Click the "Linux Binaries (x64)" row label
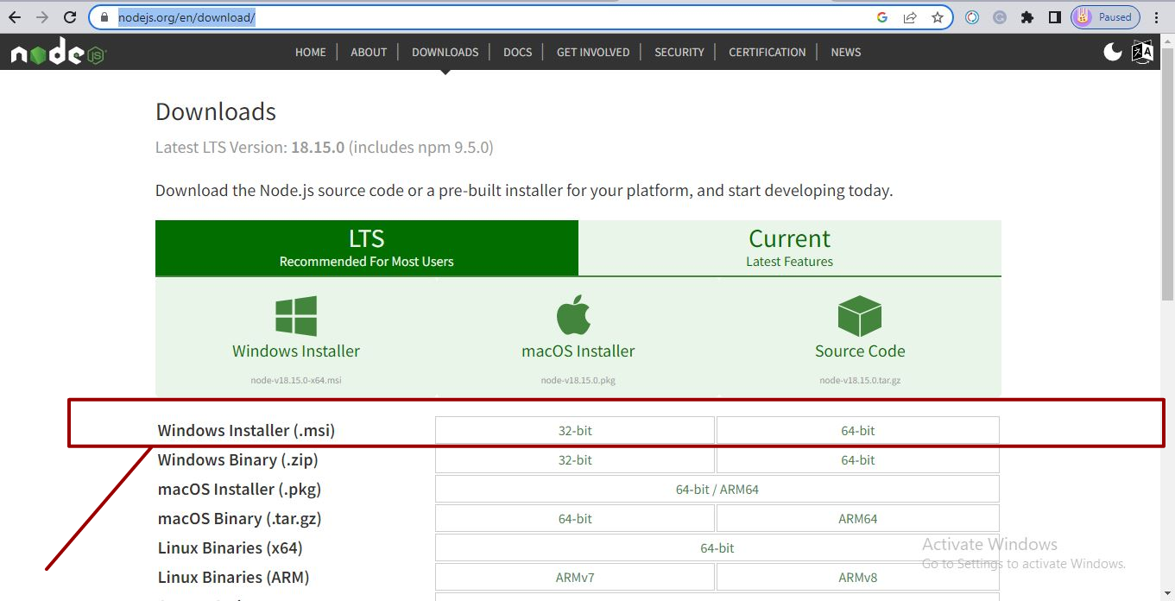This screenshot has height=601, width=1175. tap(231, 547)
